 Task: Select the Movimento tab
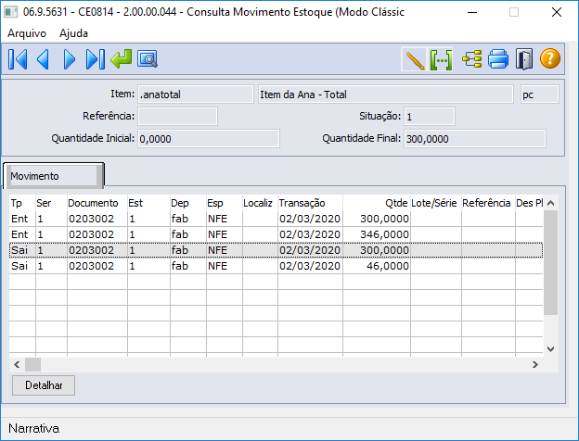click(54, 176)
